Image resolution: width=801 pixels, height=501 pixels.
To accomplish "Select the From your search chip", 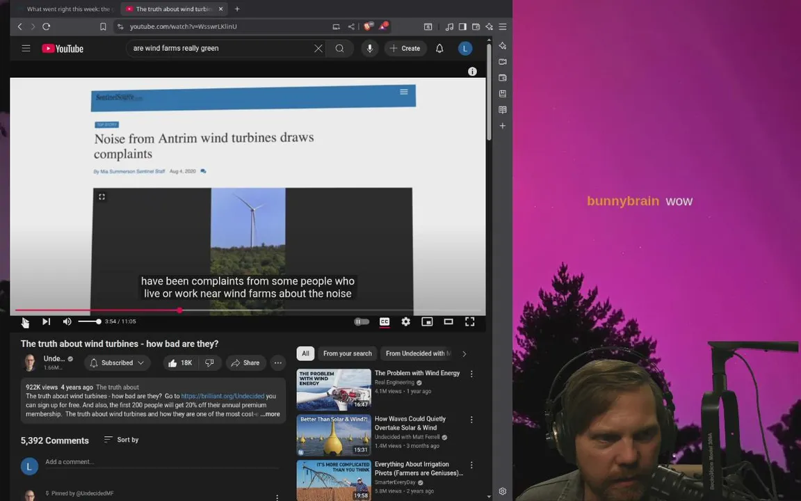I will (x=348, y=353).
